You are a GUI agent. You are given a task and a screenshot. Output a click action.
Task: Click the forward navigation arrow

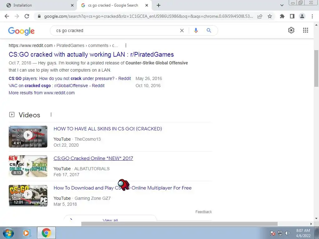(17, 16)
